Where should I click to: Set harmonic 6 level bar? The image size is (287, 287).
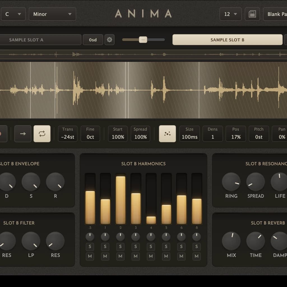pyautogui.click(x=181, y=199)
